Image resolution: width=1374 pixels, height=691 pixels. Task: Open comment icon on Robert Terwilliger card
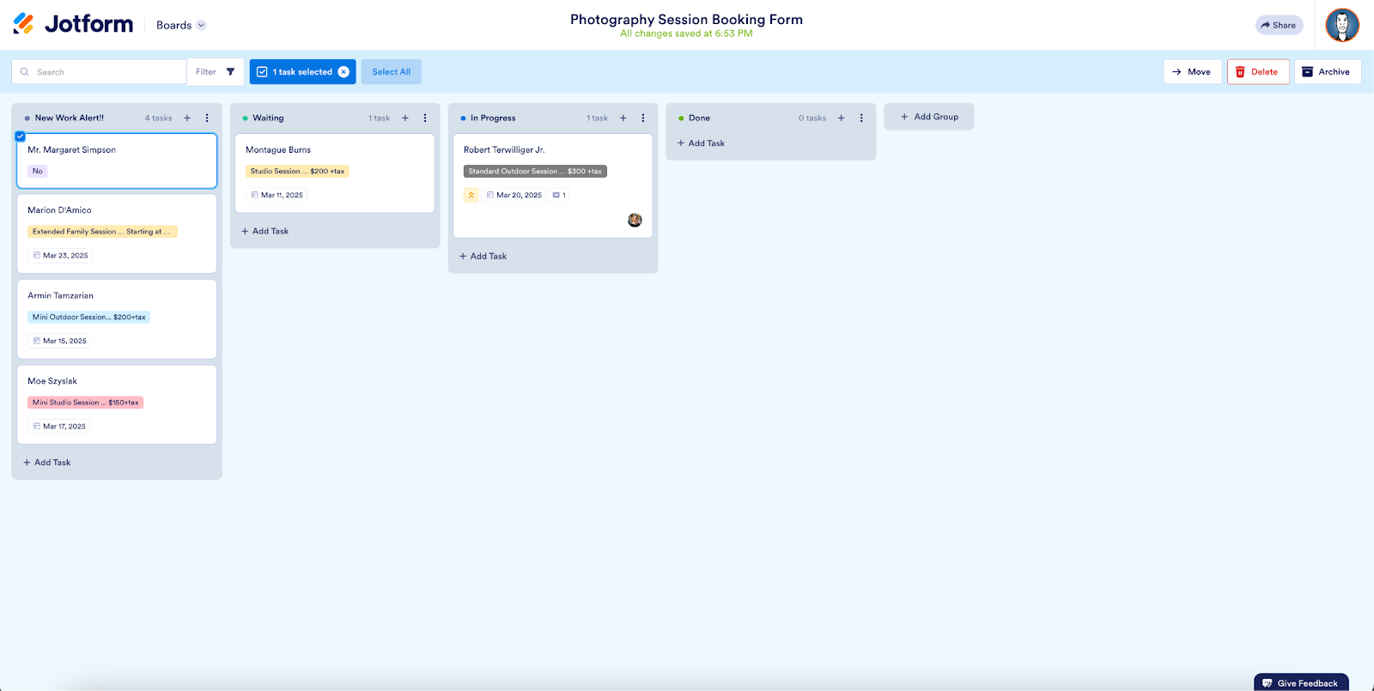559,196
